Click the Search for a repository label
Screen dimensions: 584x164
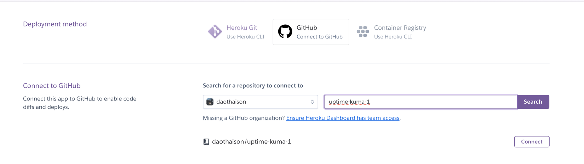[x=253, y=86]
